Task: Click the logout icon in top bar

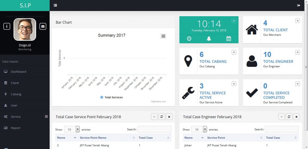Action: 298,5
